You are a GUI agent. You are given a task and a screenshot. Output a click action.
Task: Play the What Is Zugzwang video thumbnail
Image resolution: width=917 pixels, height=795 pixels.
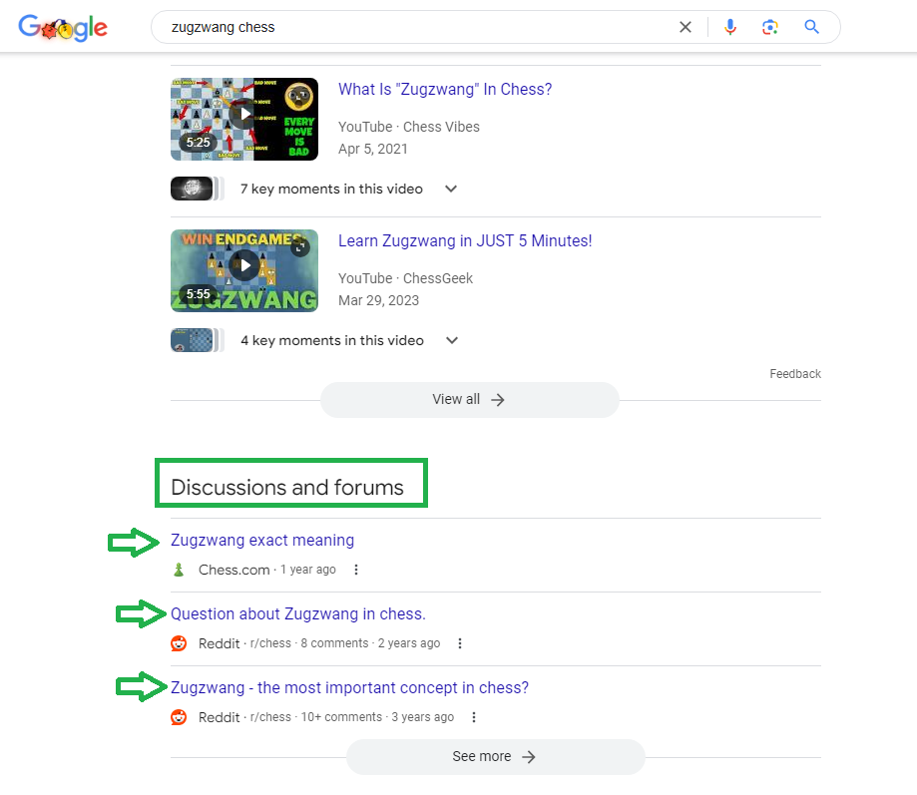(244, 118)
